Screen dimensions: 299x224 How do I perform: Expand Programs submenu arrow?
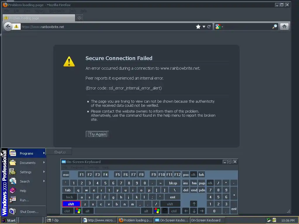pyautogui.click(x=44, y=153)
